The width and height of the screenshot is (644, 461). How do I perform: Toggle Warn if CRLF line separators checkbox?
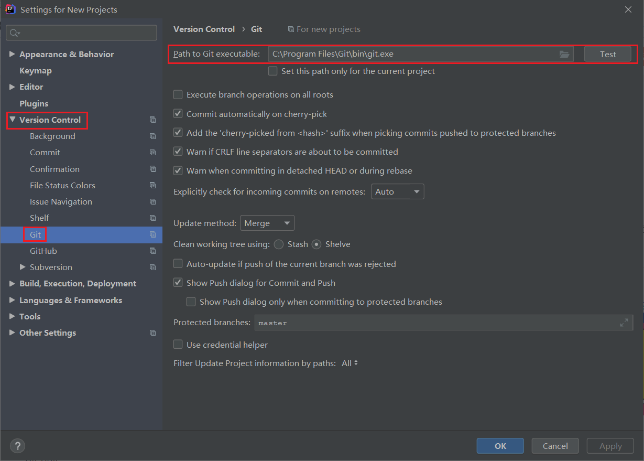point(178,151)
